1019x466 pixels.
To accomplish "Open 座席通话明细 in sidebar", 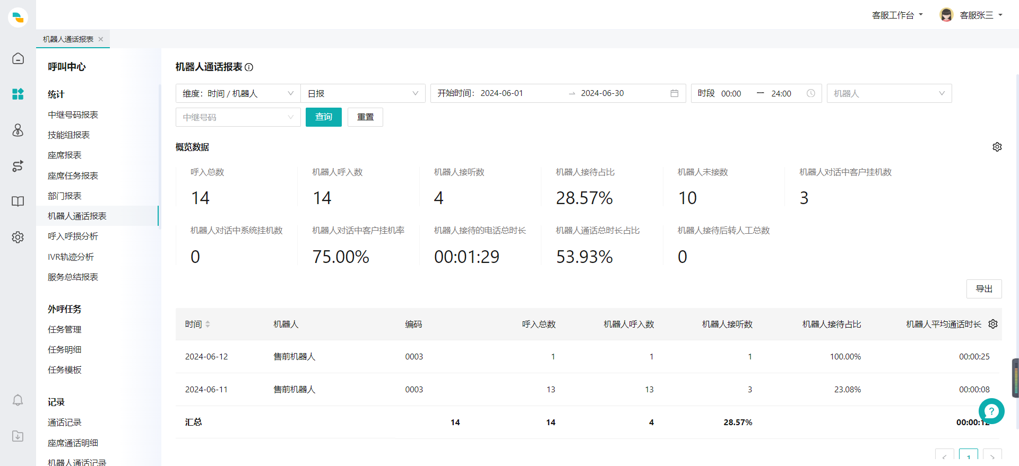I will 73,443.
